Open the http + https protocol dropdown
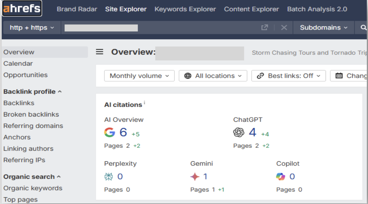Screen dimensions: 368x204 coord(32,28)
